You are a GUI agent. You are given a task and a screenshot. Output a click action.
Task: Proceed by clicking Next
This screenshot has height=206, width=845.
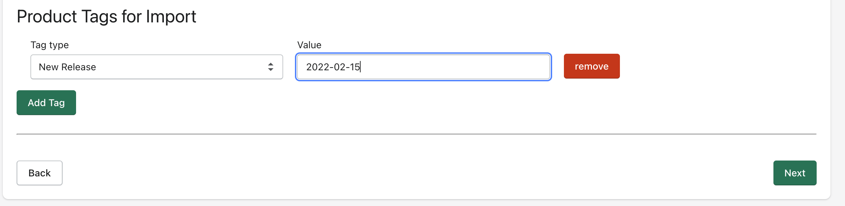click(x=795, y=173)
